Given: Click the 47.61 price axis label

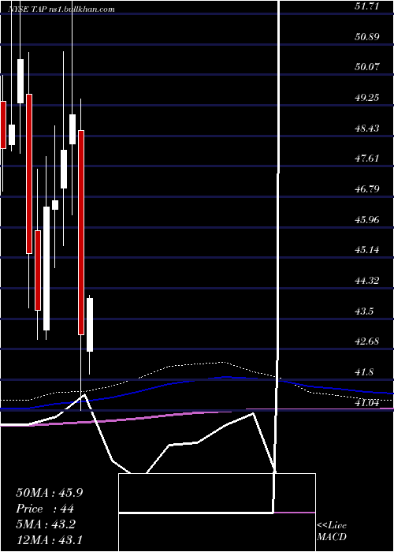Looking at the screenshot, I should coord(367,158).
